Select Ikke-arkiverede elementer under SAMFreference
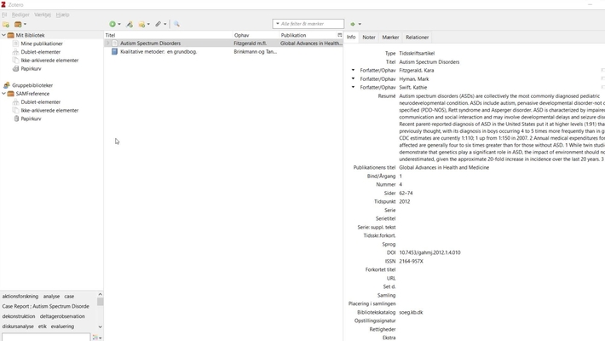Image resolution: width=605 pixels, height=341 pixels. 49,111
